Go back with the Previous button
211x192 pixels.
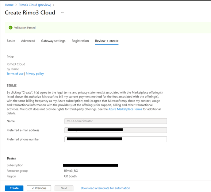39,188
